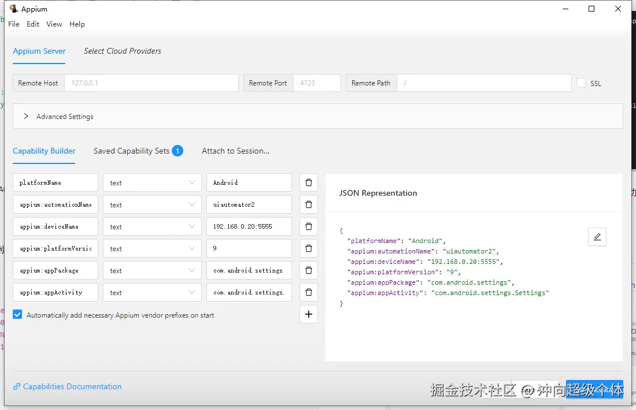
Task: Open the Edit menu
Action: coord(33,24)
